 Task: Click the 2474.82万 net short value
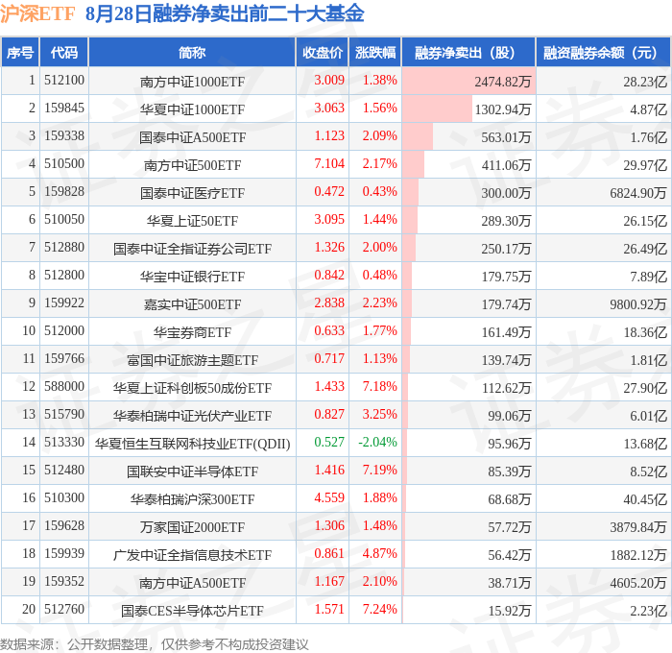coord(503,82)
